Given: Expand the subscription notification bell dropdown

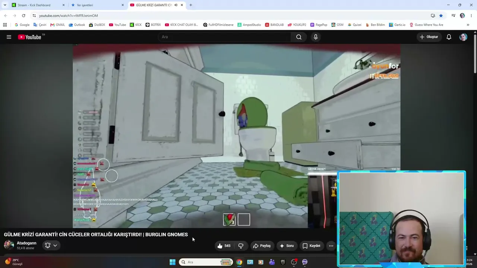Looking at the screenshot, I should coord(51,245).
